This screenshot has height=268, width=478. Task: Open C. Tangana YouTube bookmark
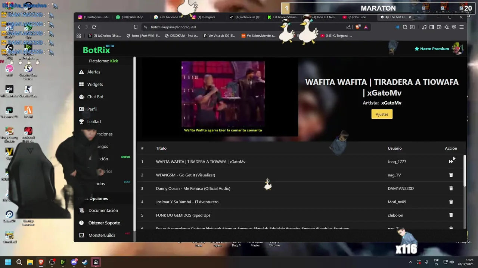[336, 36]
